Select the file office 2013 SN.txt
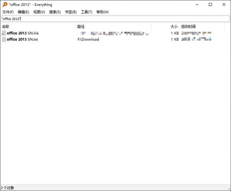This screenshot has height=191, width=231. coord(22,39)
